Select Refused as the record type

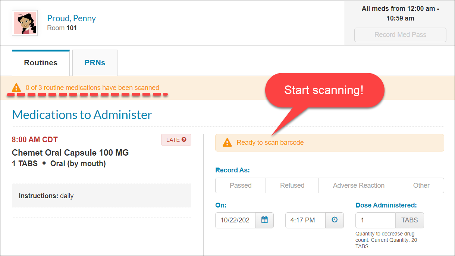point(292,185)
